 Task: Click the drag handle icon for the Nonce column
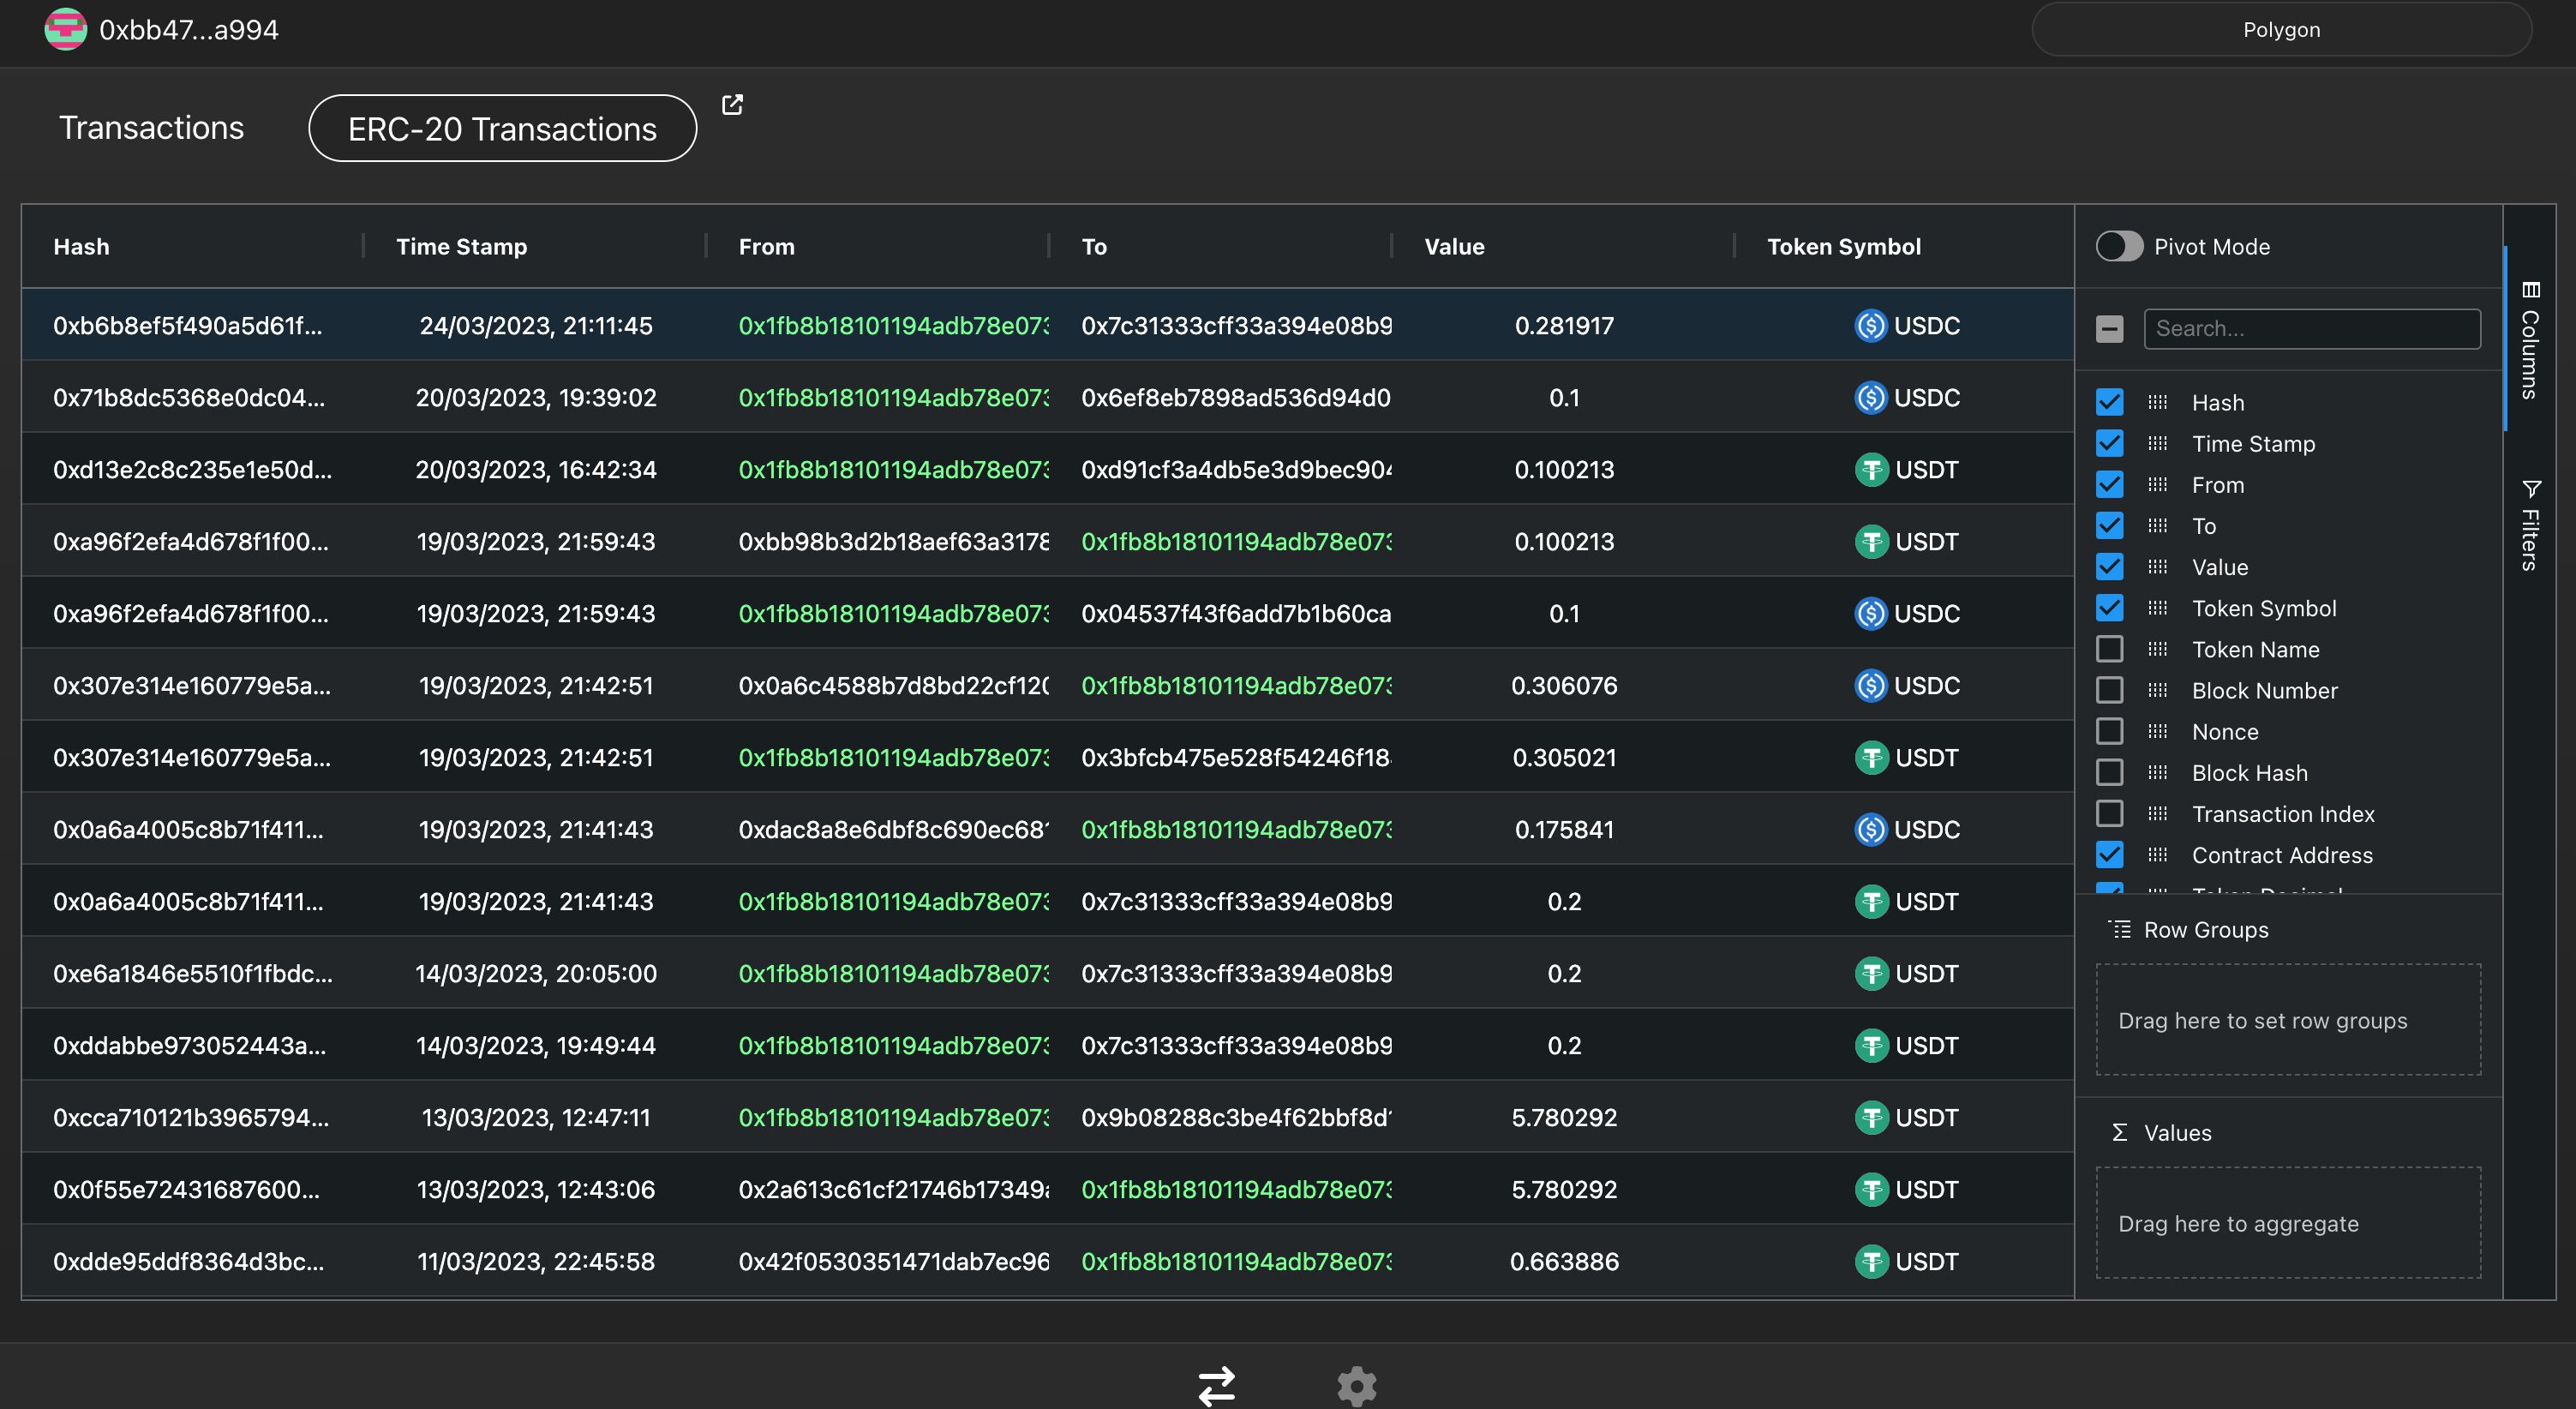2157,731
